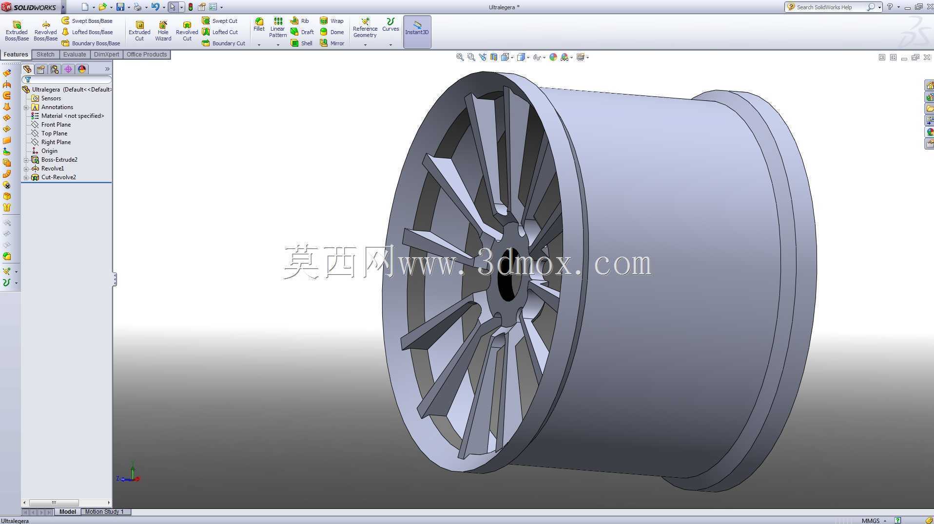
Task: Open the Fillet dropdown arrow
Action: pos(259,45)
